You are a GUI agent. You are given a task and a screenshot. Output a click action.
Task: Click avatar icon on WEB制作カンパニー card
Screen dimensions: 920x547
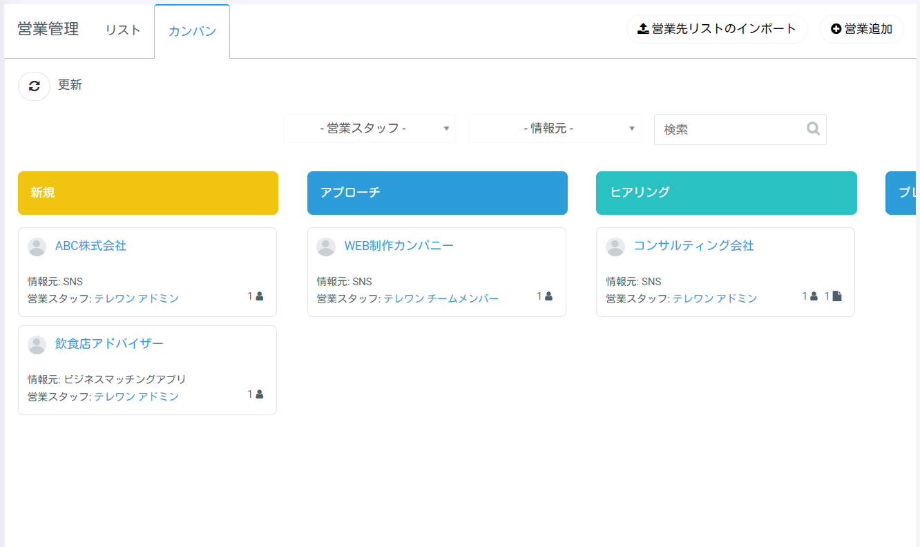tap(326, 247)
